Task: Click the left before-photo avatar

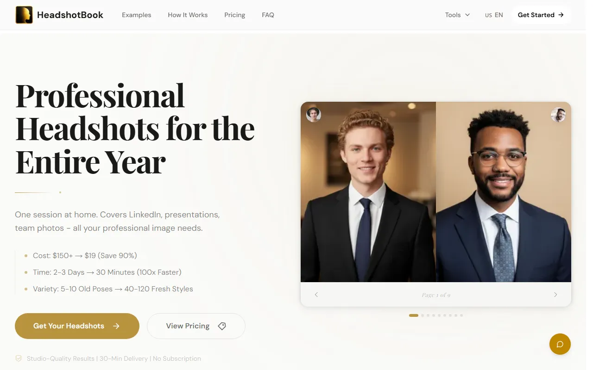Action: click(x=314, y=115)
